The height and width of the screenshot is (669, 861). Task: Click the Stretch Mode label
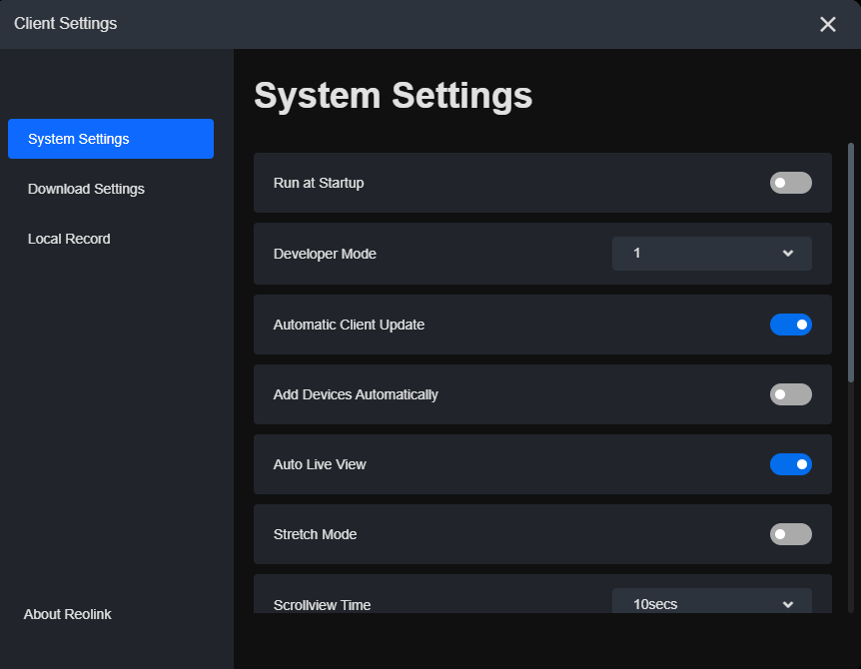(x=316, y=534)
